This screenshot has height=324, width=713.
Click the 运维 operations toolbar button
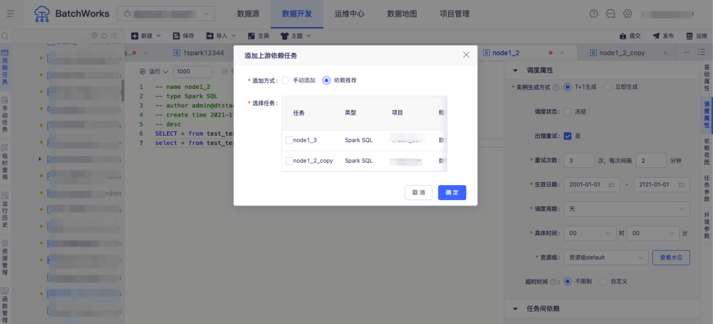coord(696,36)
